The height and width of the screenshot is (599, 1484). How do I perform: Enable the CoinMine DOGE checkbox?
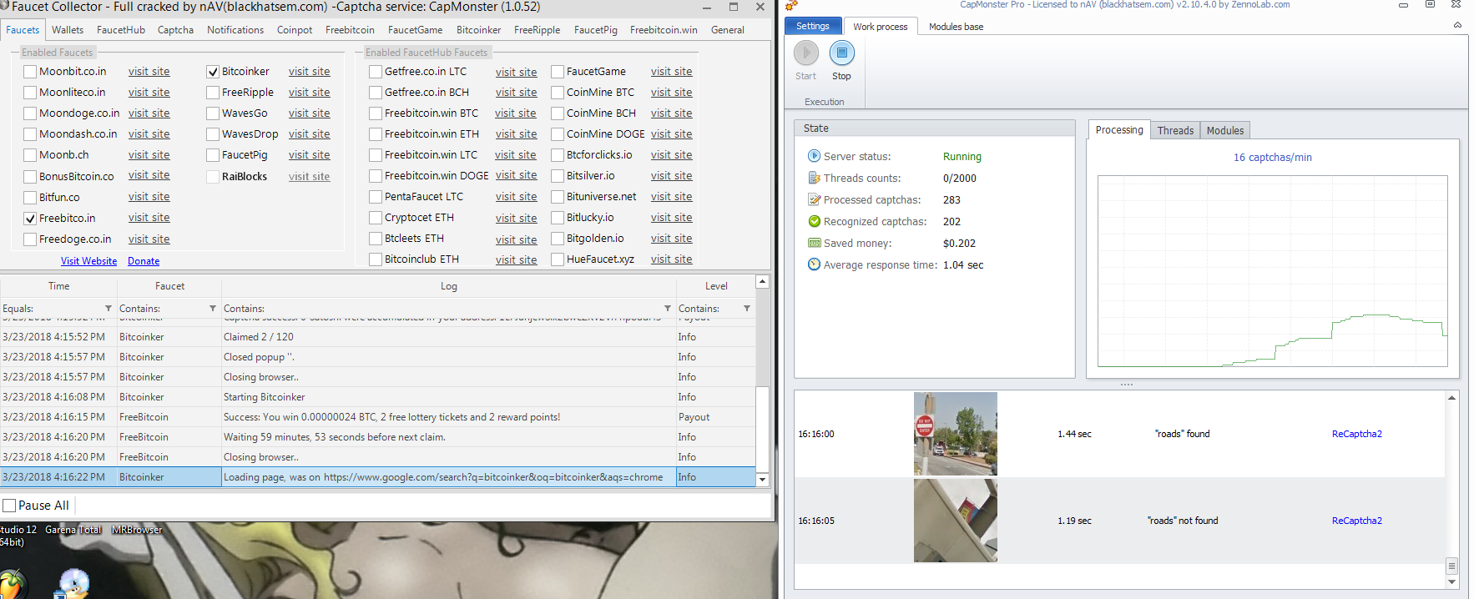[558, 134]
